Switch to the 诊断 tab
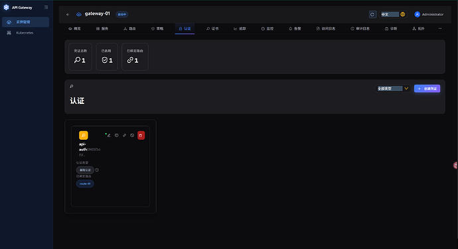This screenshot has width=458, height=249. pyautogui.click(x=391, y=28)
